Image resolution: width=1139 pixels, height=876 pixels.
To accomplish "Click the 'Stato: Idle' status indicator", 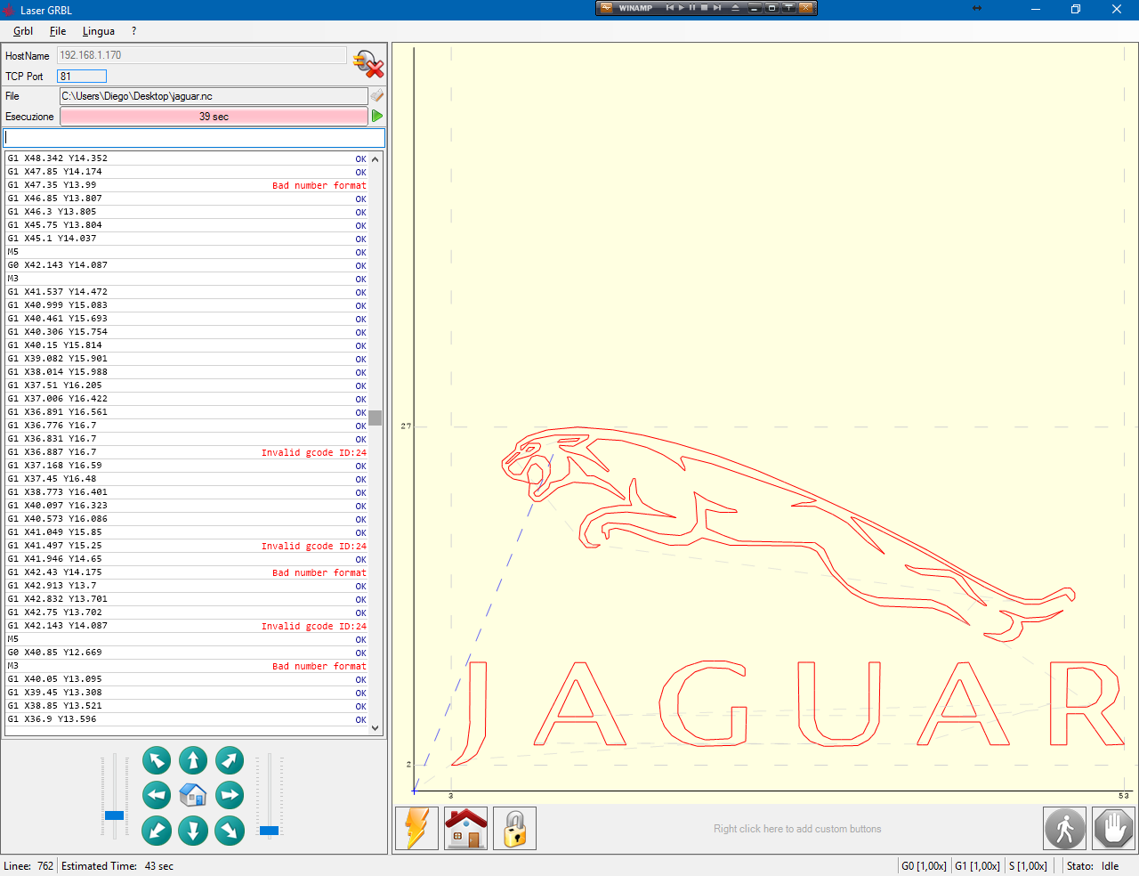I will point(1093,866).
